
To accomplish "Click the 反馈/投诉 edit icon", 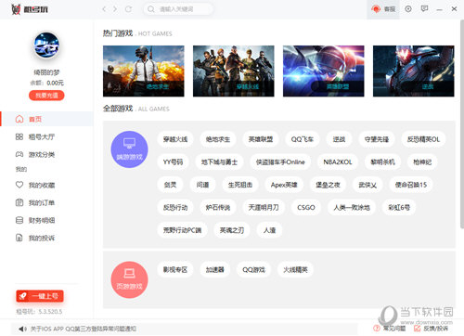I will [417, 329].
